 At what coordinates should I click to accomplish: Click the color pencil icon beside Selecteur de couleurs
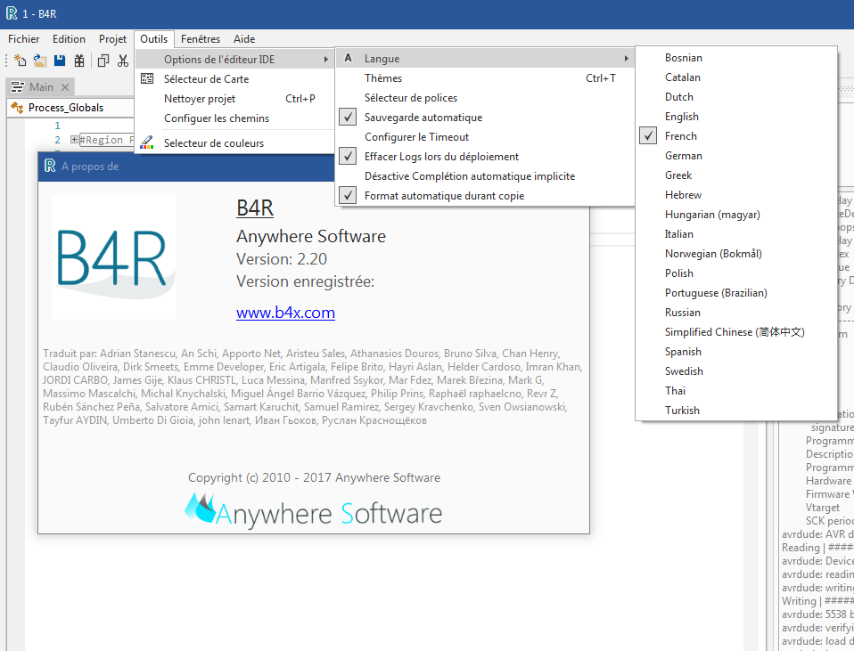[146, 142]
